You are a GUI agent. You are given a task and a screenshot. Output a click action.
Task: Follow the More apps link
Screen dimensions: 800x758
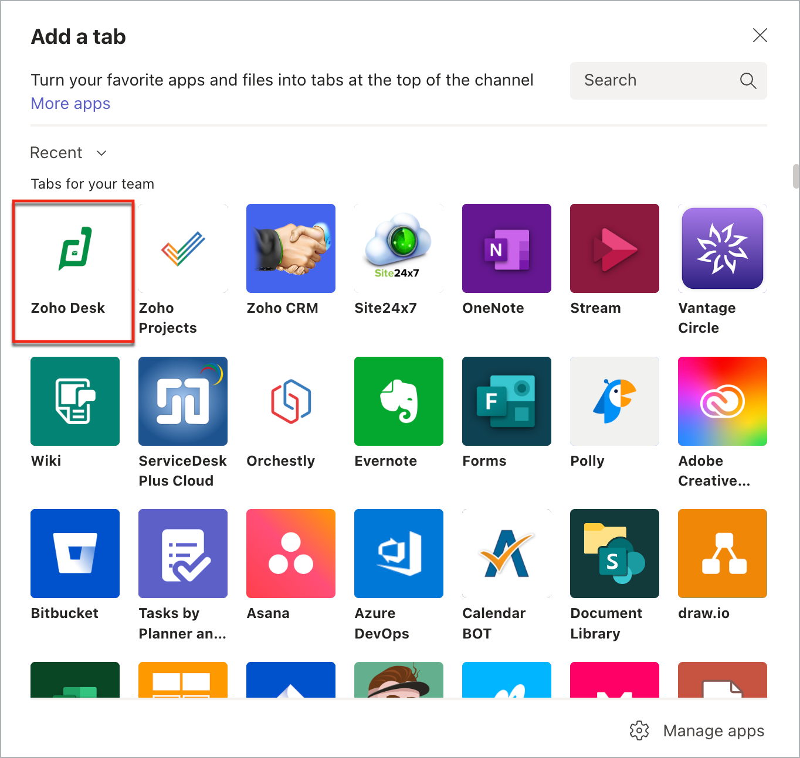coord(70,104)
